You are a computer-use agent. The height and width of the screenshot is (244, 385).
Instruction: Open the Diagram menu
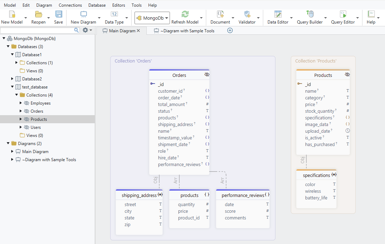44,5
